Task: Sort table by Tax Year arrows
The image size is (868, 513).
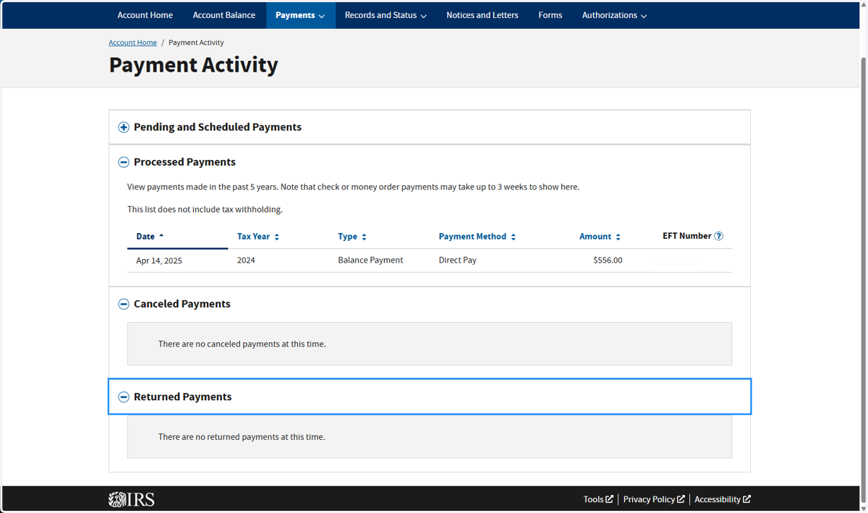Action: click(277, 237)
